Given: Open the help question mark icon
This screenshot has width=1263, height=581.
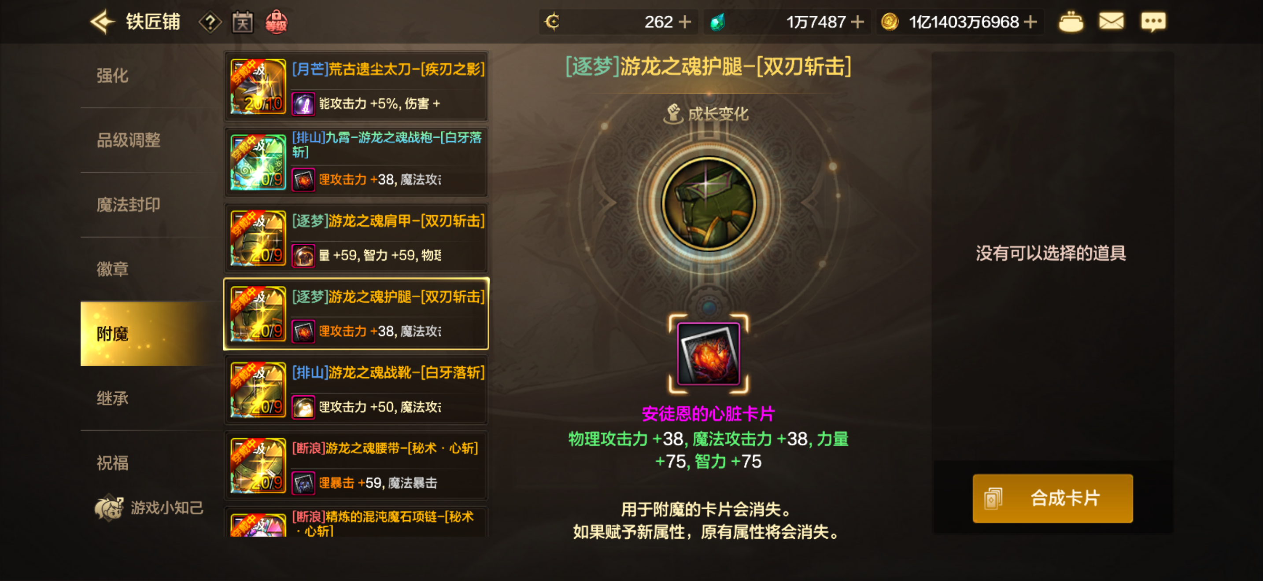Looking at the screenshot, I should [210, 22].
